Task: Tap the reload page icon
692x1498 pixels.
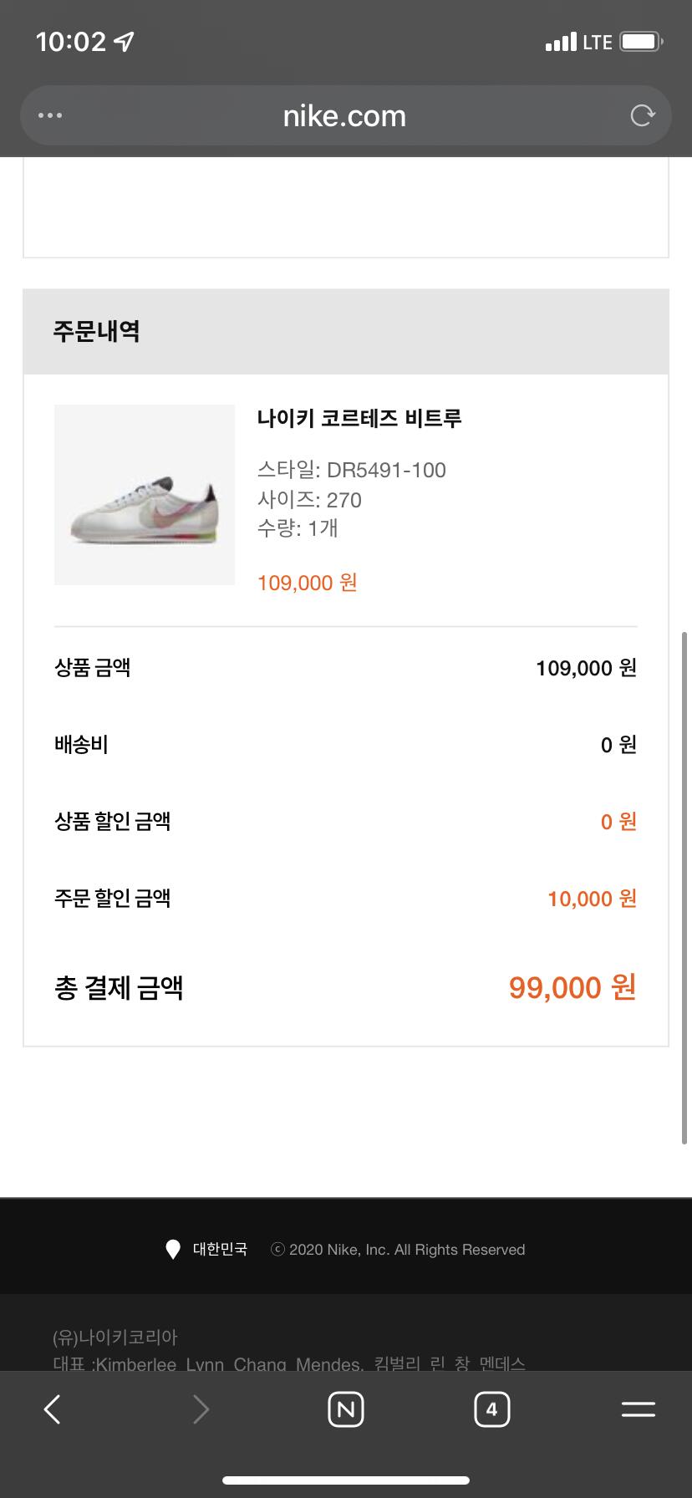Action: tap(642, 115)
